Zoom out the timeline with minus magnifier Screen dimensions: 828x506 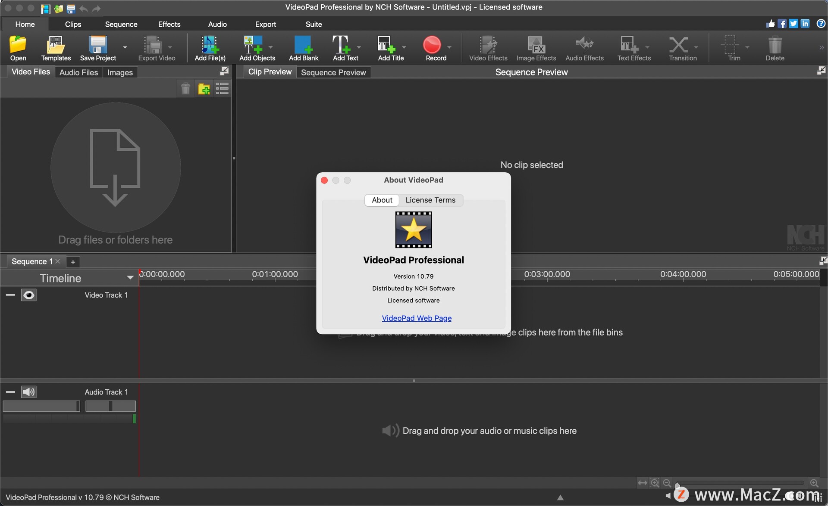pyautogui.click(x=667, y=483)
